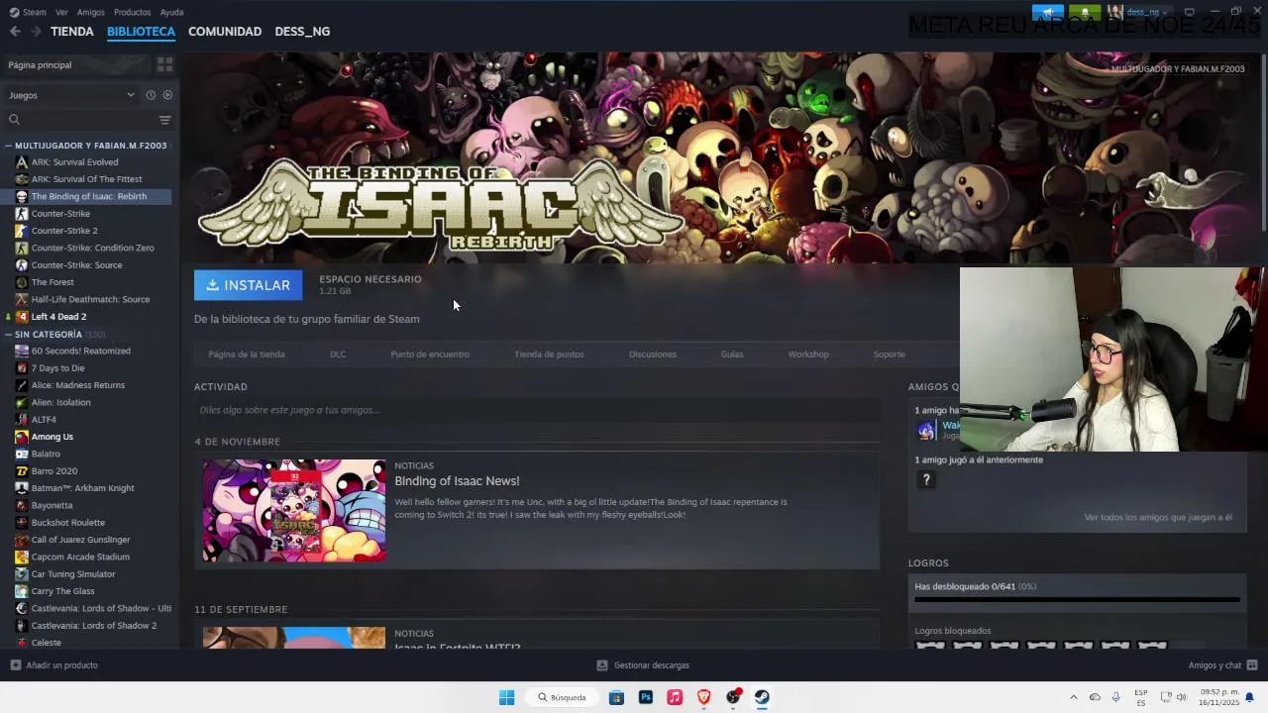The height and width of the screenshot is (713, 1268).
Task: Select Balatro in the library
Action: (46, 455)
